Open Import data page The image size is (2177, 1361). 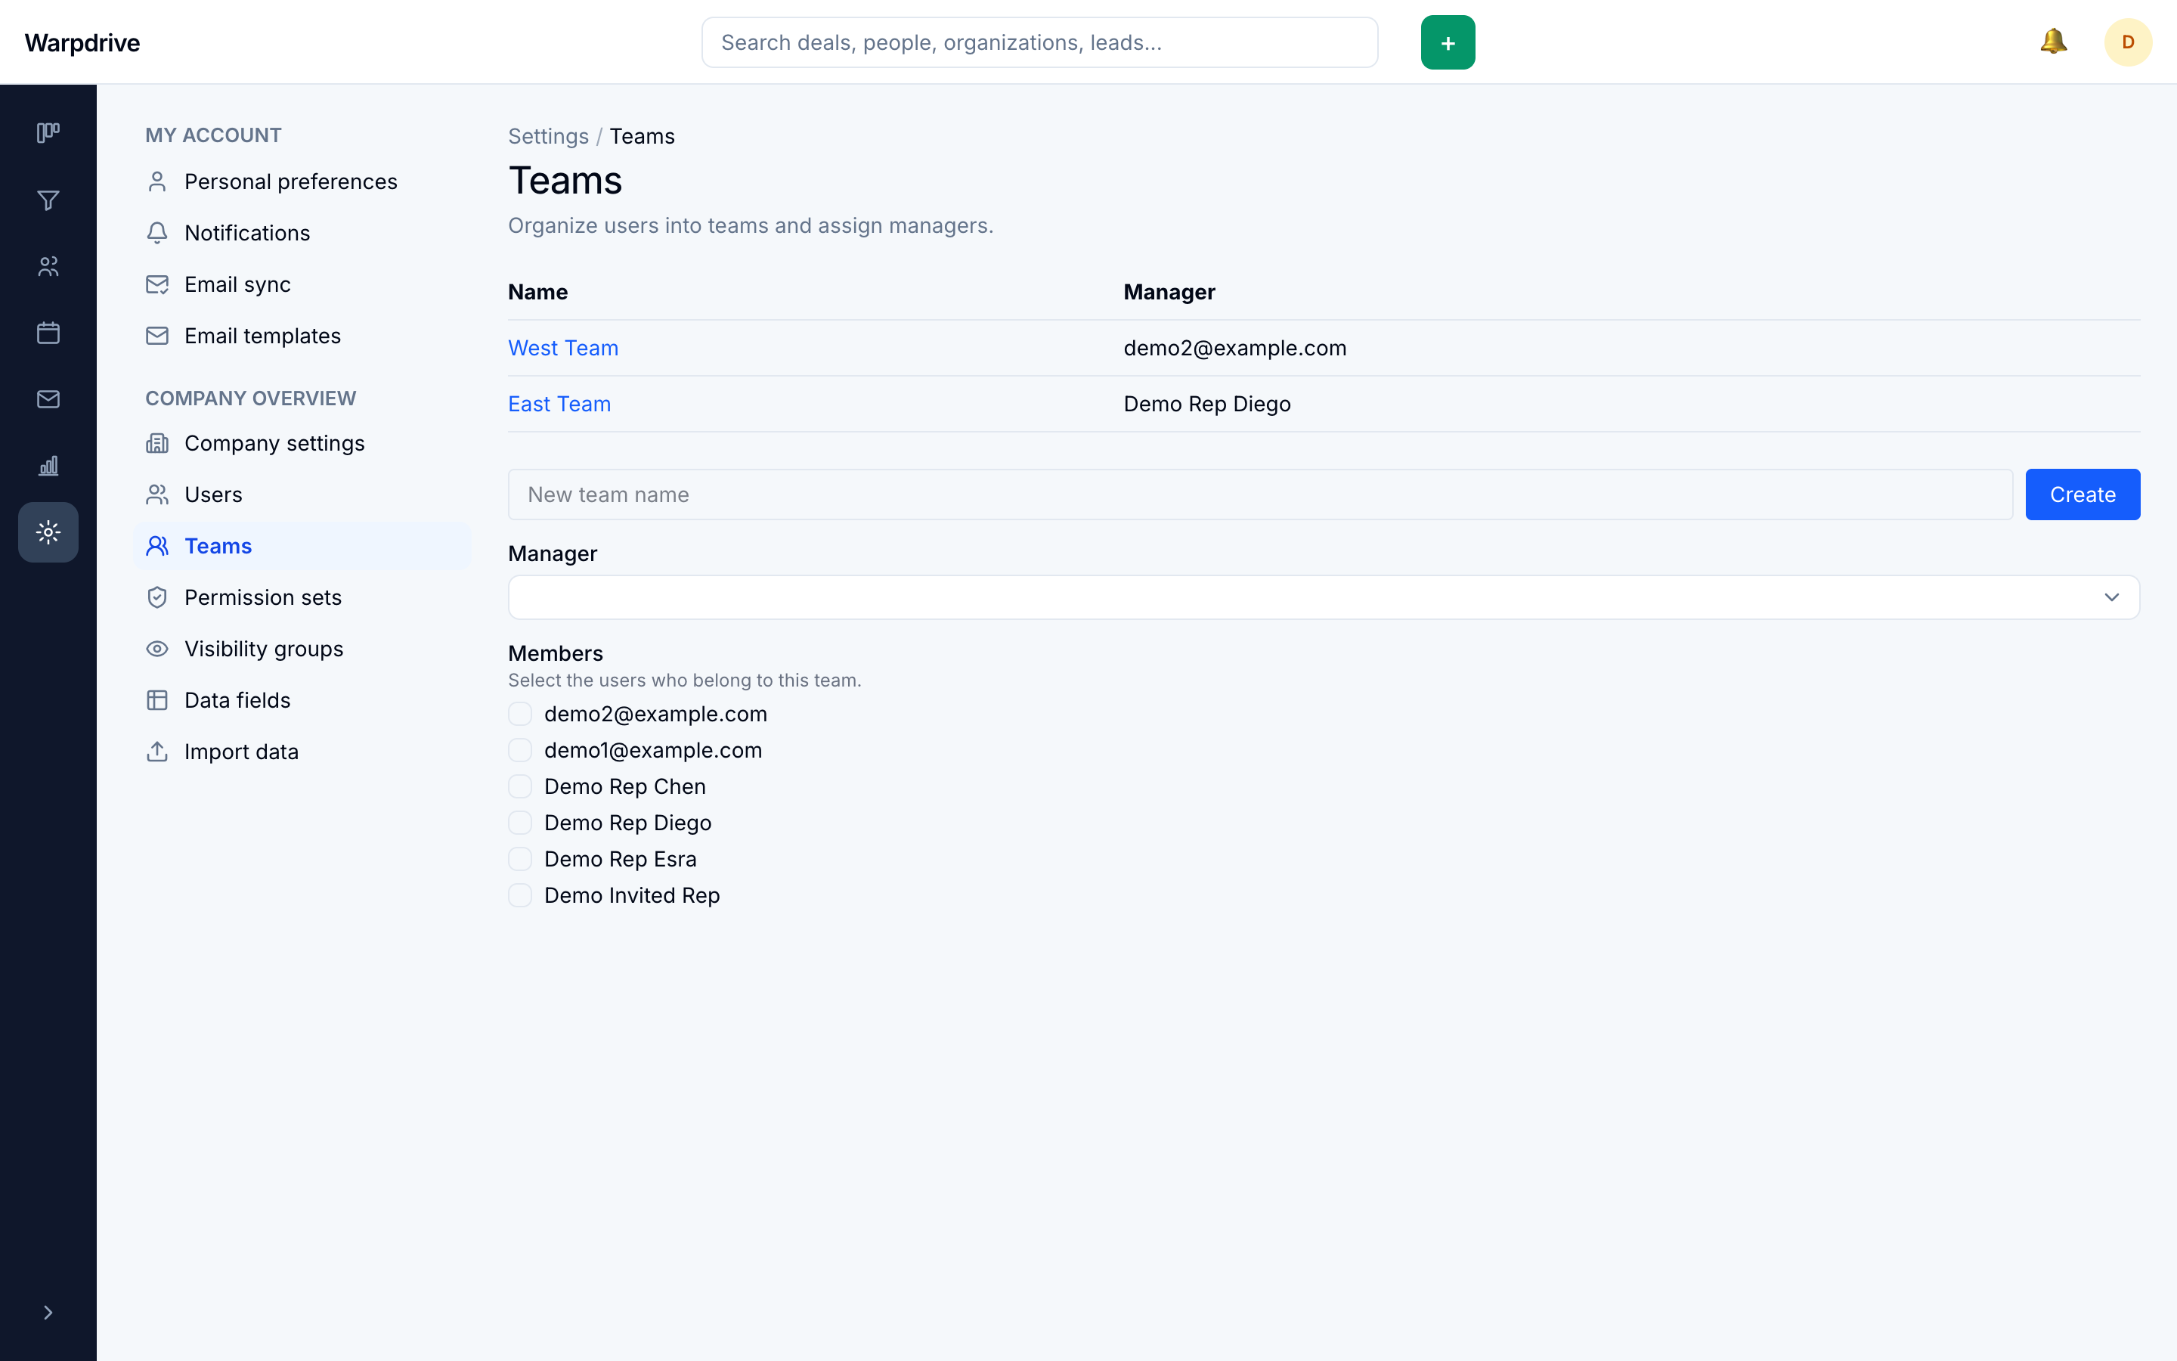tap(302, 752)
